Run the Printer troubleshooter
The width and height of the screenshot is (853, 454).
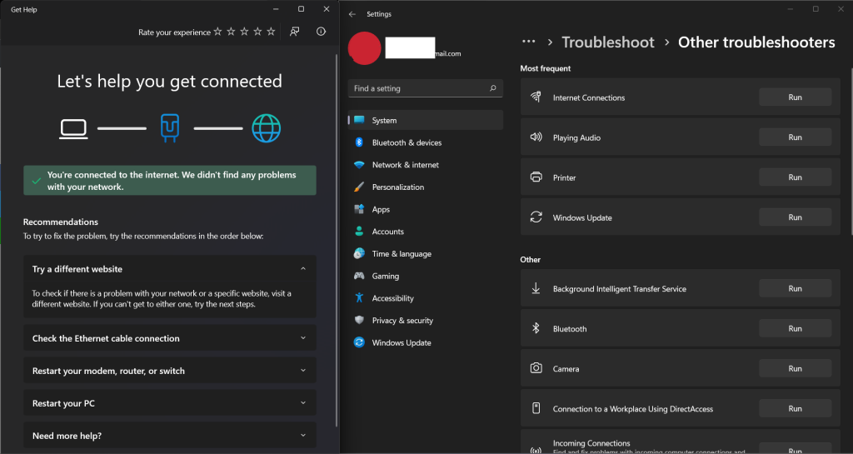pos(795,177)
